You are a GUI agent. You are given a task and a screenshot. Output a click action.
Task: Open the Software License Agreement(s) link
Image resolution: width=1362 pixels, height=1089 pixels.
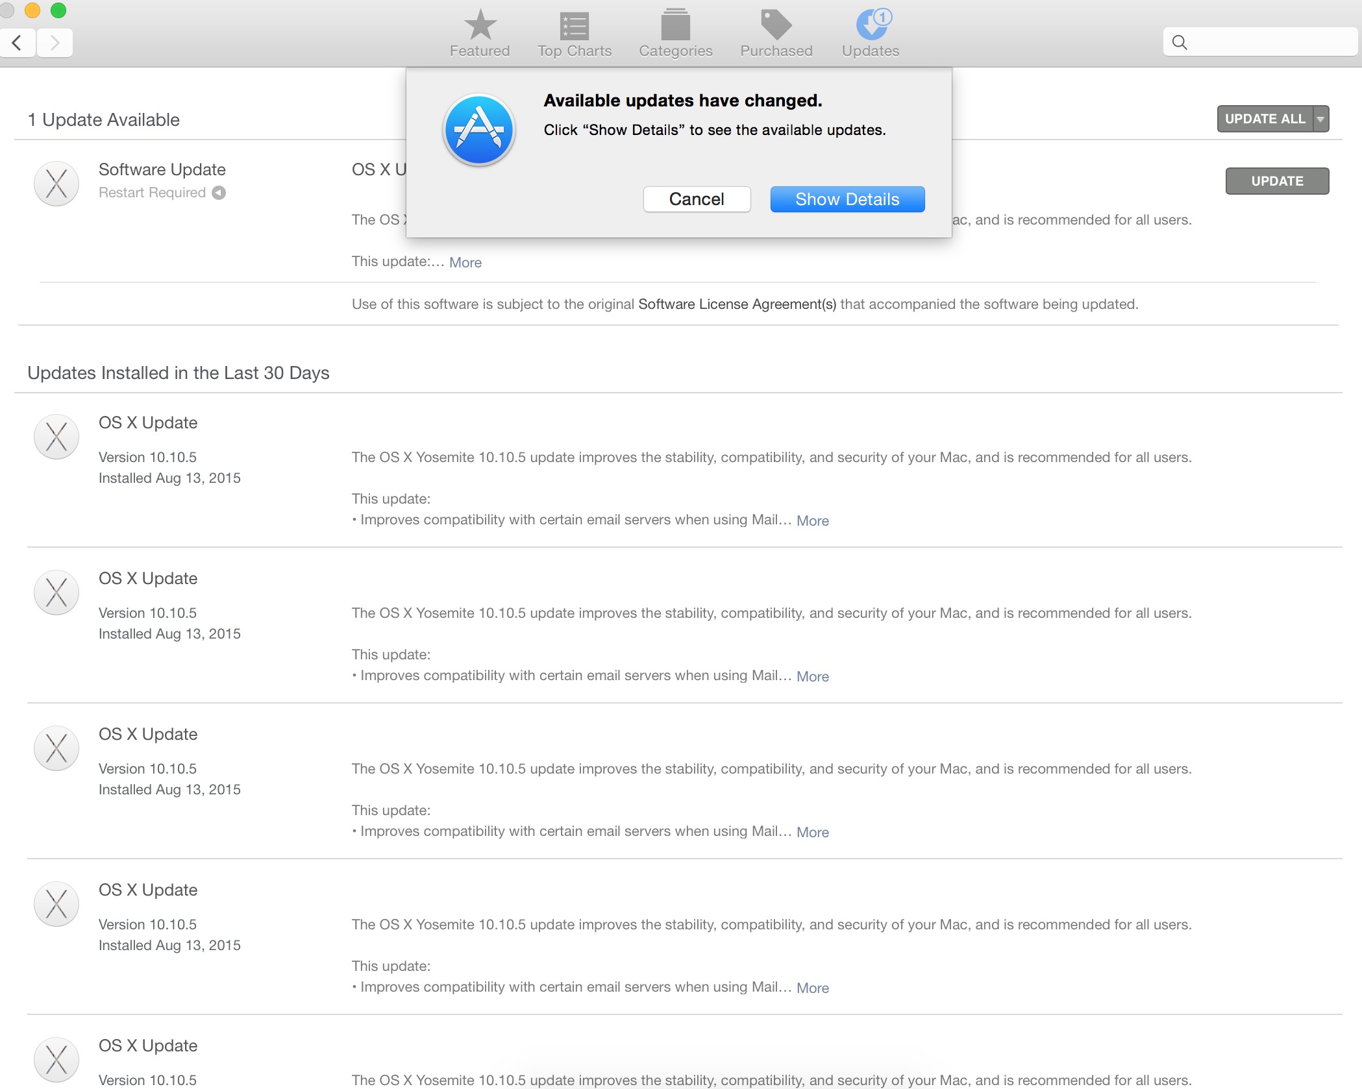coord(737,304)
